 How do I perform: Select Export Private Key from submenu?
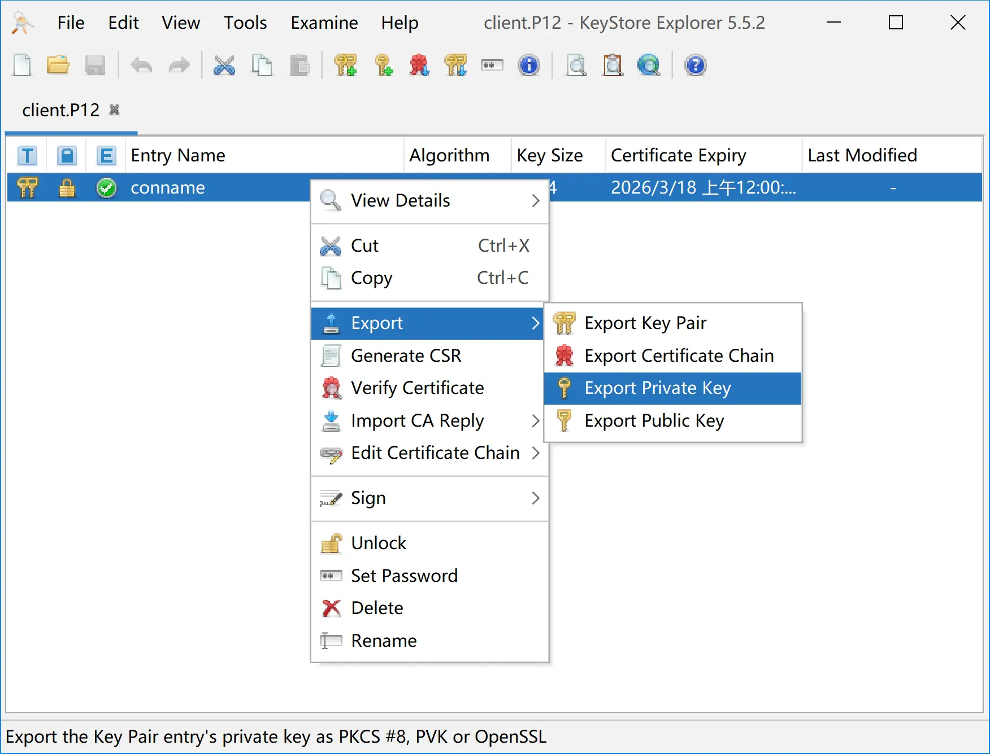point(658,388)
